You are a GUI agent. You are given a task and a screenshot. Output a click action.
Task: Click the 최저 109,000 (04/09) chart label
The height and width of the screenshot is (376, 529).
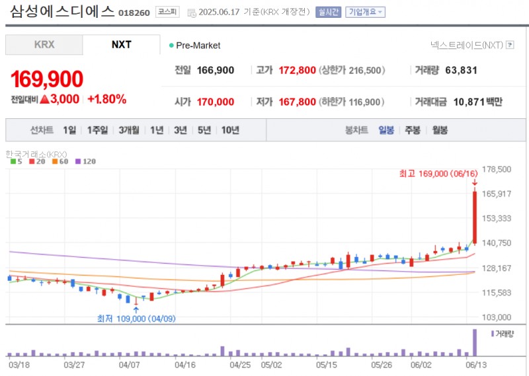[136, 319]
